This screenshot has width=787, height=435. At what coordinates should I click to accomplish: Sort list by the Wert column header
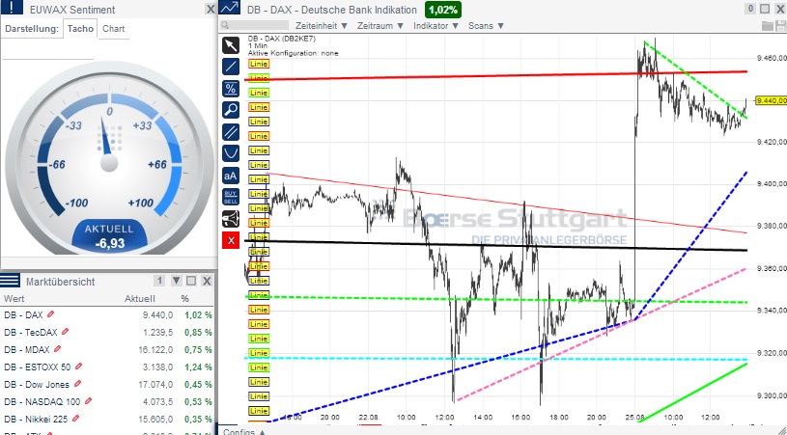coord(14,299)
